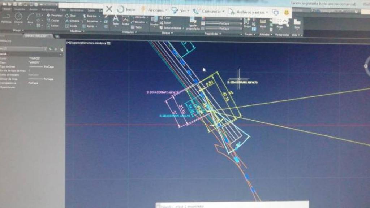Pick the Girar (rotate) tool
The width and height of the screenshot is (370, 208).
[71, 16]
